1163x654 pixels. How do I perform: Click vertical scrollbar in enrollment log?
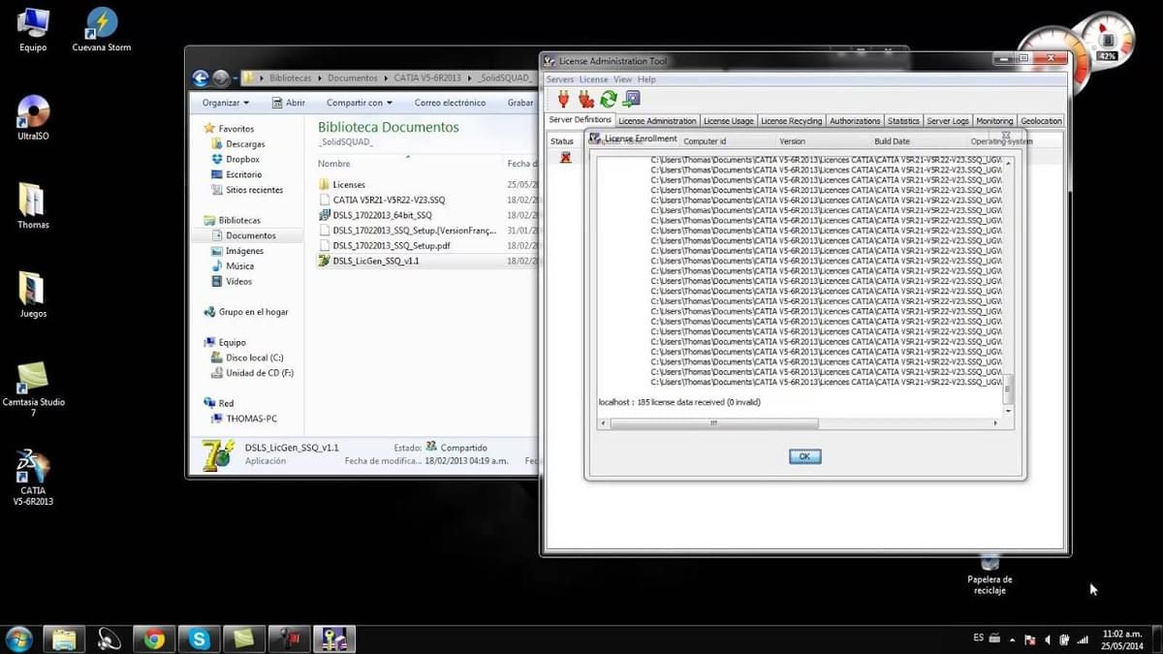(x=1008, y=389)
